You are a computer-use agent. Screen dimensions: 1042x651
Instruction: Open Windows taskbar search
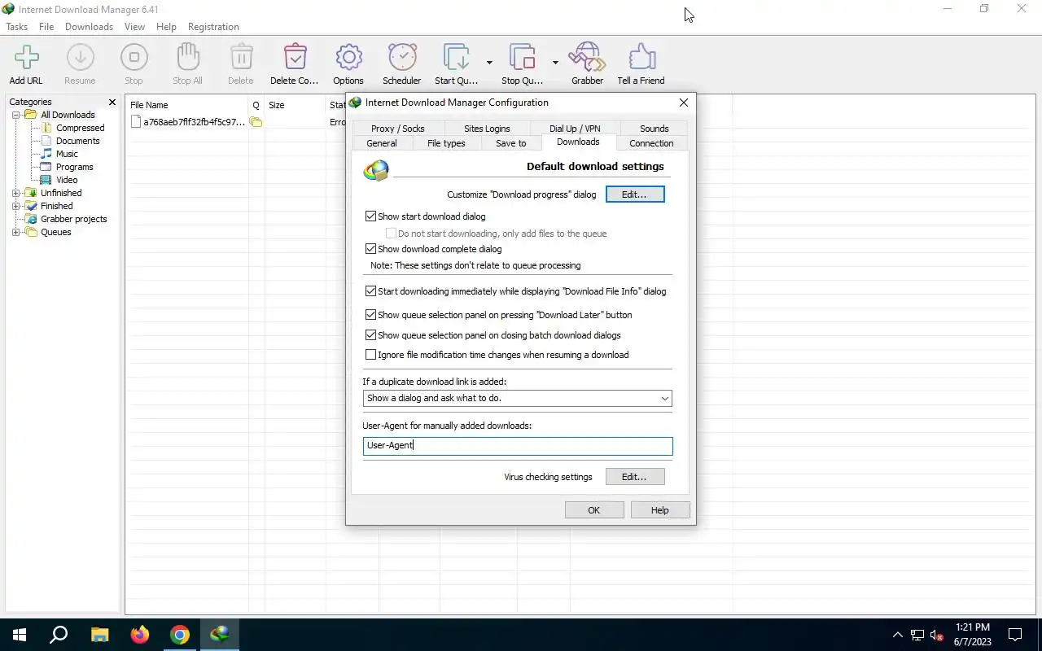(x=59, y=635)
